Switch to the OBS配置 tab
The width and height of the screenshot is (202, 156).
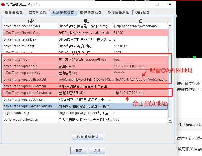pos(142,13)
